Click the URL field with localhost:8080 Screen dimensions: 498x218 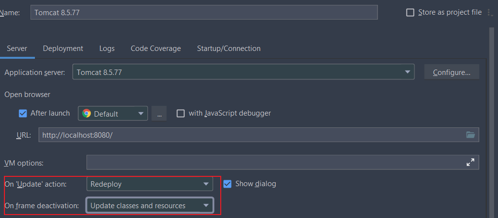(259, 135)
